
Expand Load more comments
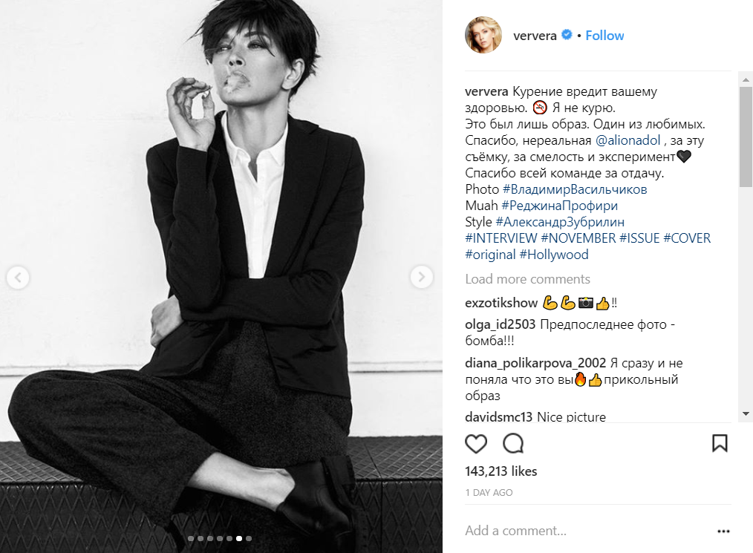click(527, 279)
